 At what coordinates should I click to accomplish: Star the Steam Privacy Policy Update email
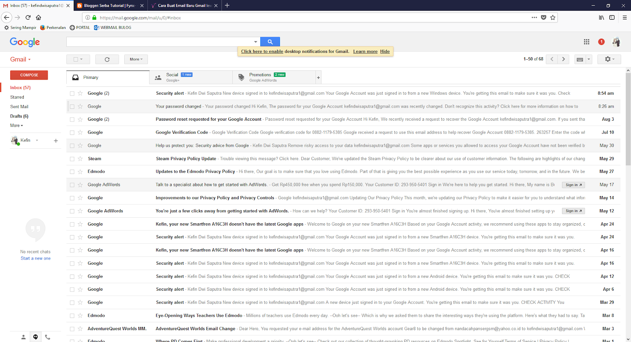(80, 159)
